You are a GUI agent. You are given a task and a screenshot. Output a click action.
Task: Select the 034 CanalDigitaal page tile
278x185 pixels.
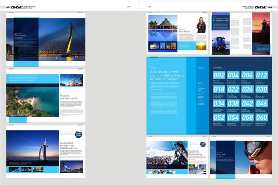click(219, 103)
